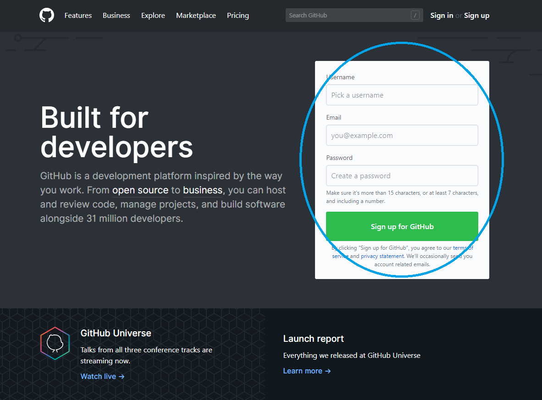
Task: Click the Sign up link in header
Action: 477,16
